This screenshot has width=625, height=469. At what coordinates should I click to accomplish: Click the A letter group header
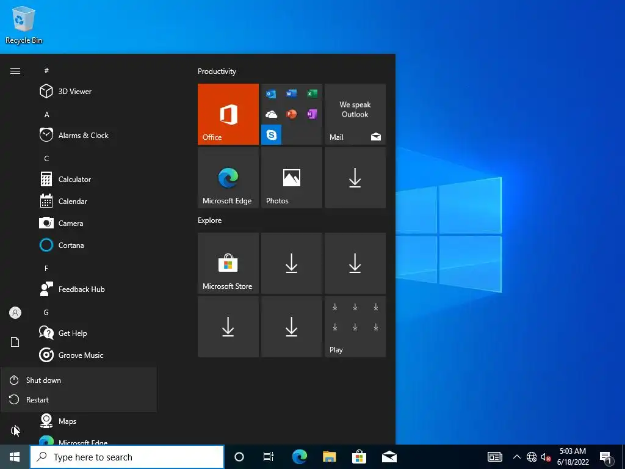(46, 114)
